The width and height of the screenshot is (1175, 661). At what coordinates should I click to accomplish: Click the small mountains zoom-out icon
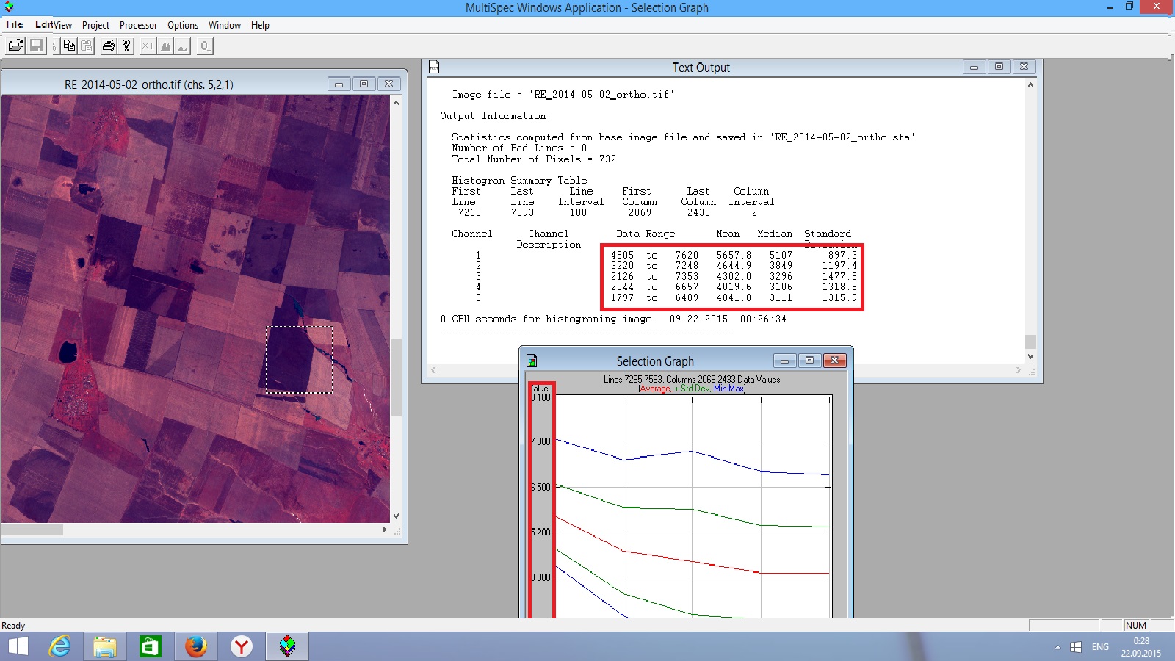(183, 46)
